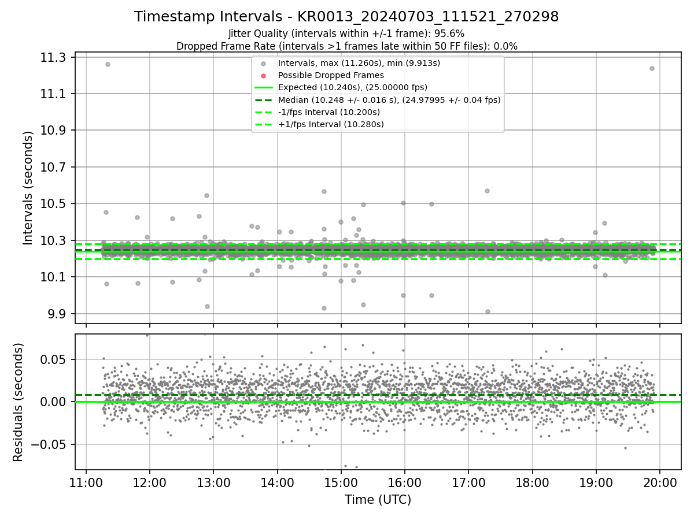This screenshot has height=520, width=694.
Task: Click the dashed line sample for -1/fps Interval
Action: 263,112
